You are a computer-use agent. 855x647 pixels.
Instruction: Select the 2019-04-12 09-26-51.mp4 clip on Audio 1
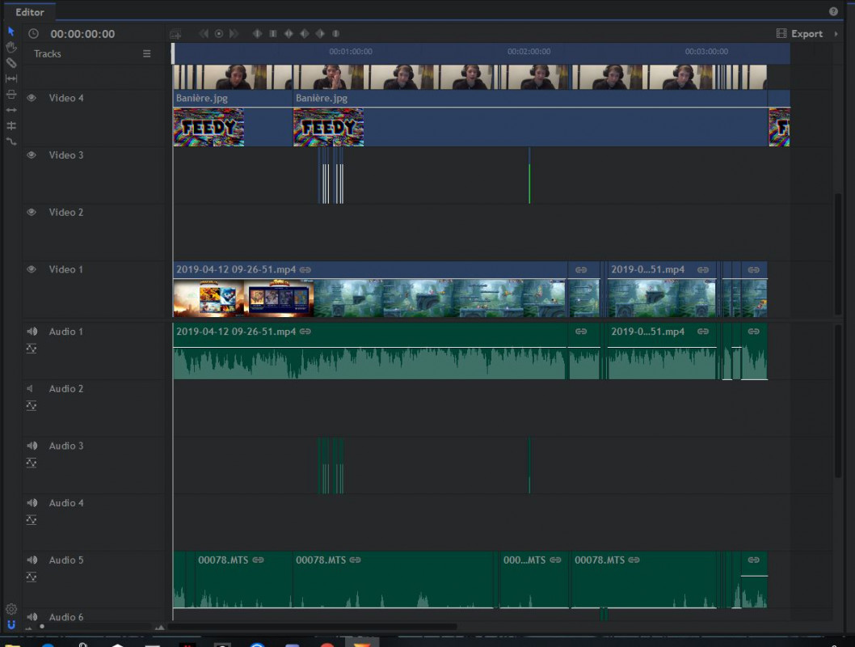click(370, 351)
